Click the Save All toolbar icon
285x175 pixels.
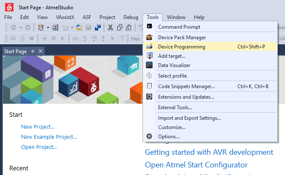point(98,28)
